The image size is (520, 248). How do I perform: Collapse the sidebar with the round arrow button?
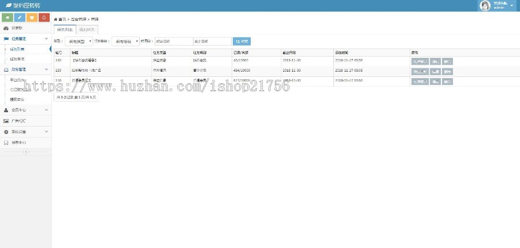click(26, 151)
